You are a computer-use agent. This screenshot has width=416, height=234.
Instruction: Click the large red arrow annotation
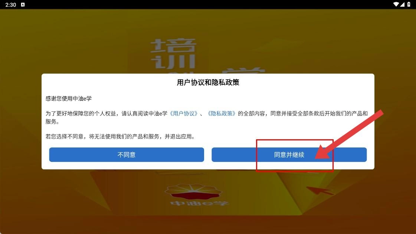(x=349, y=134)
